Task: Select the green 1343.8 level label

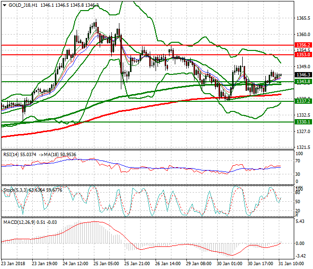Action: click(x=303, y=82)
